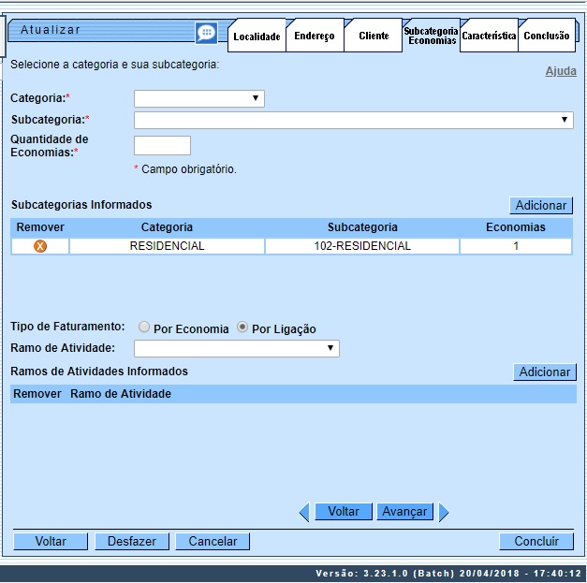Click the left arrow beside Voltar

click(x=303, y=512)
